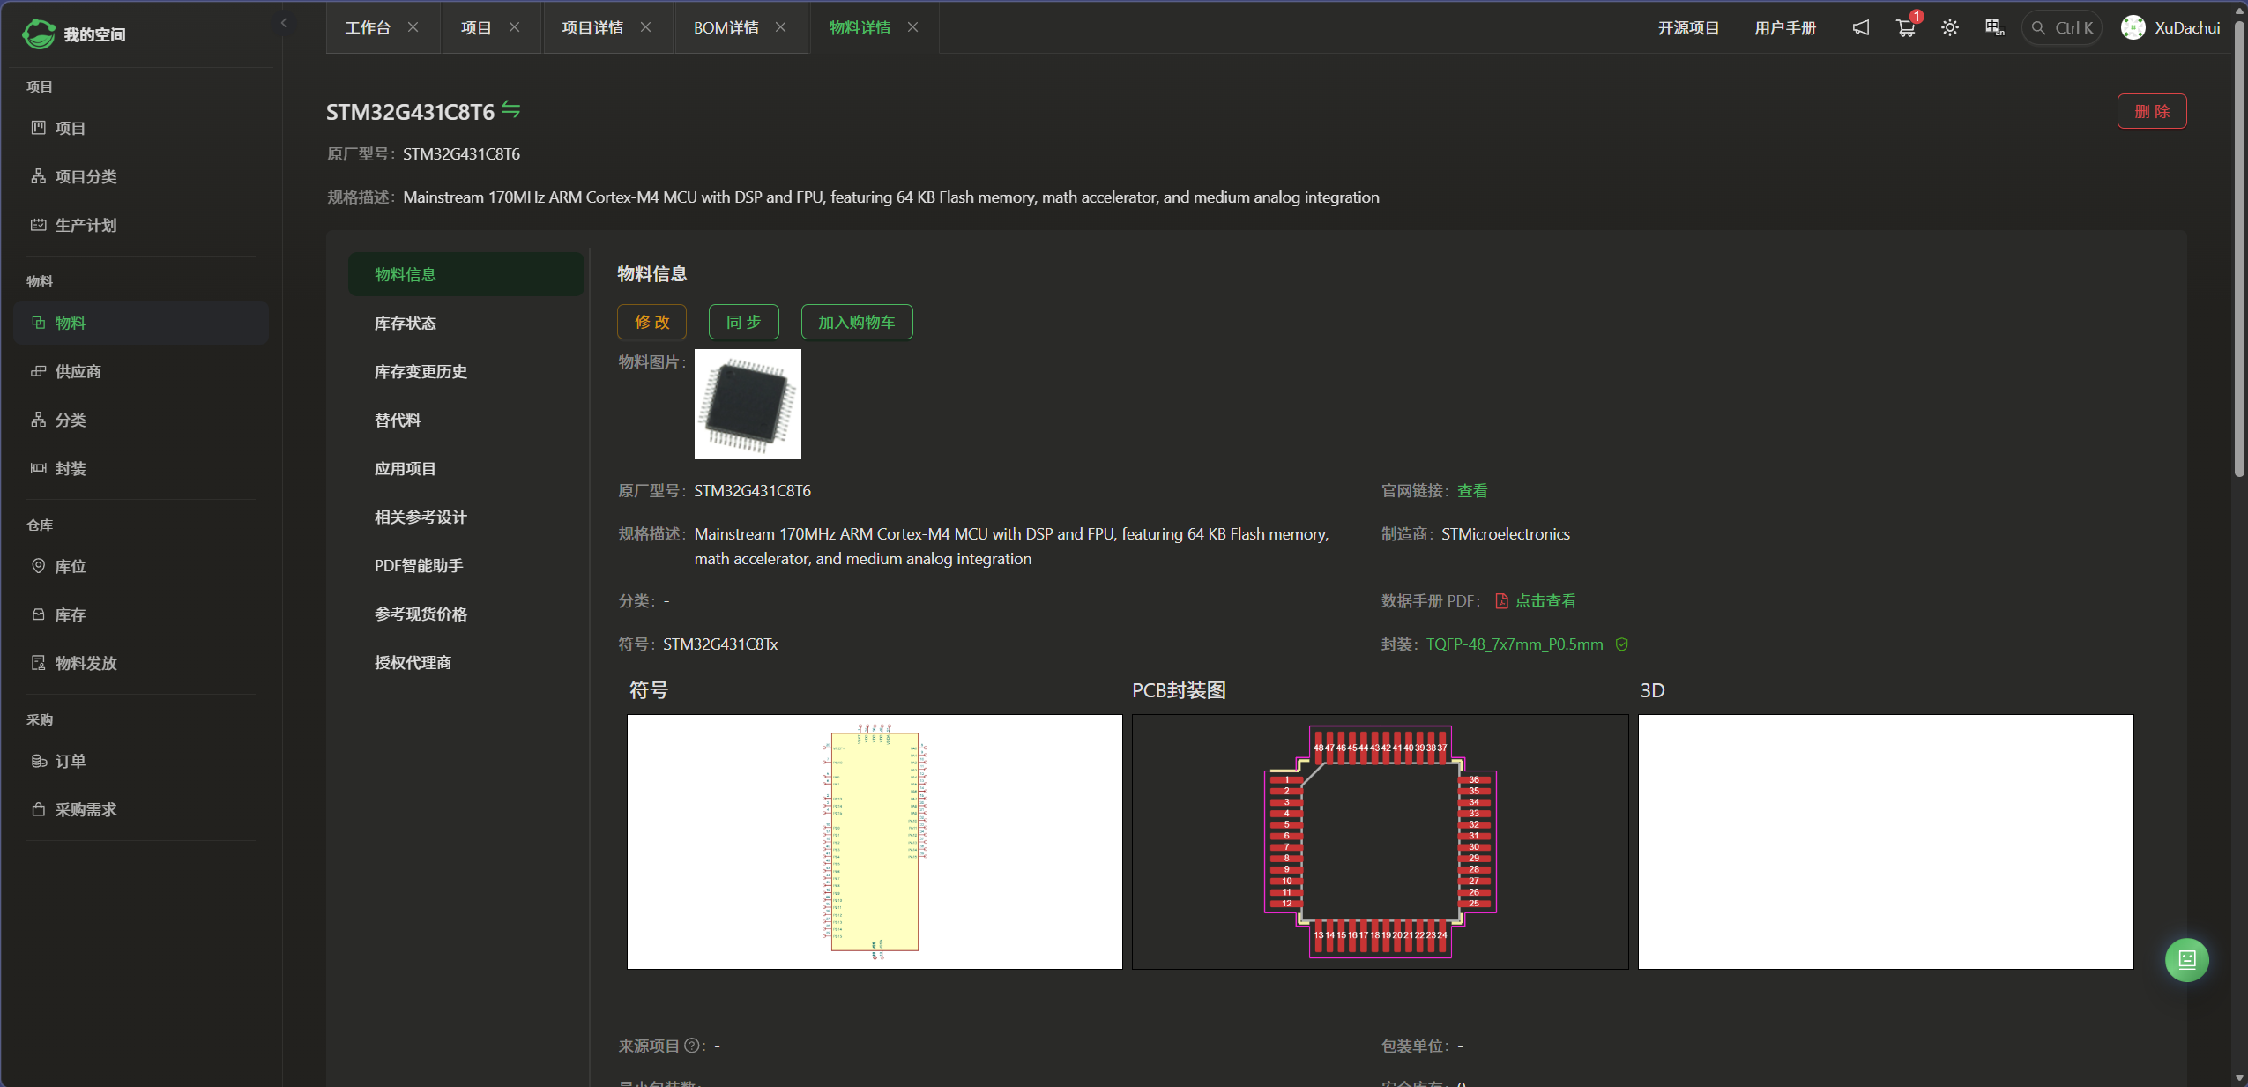Screen dimensions: 2248x1087
Task: Click the 加入购物车 button
Action: (856, 322)
